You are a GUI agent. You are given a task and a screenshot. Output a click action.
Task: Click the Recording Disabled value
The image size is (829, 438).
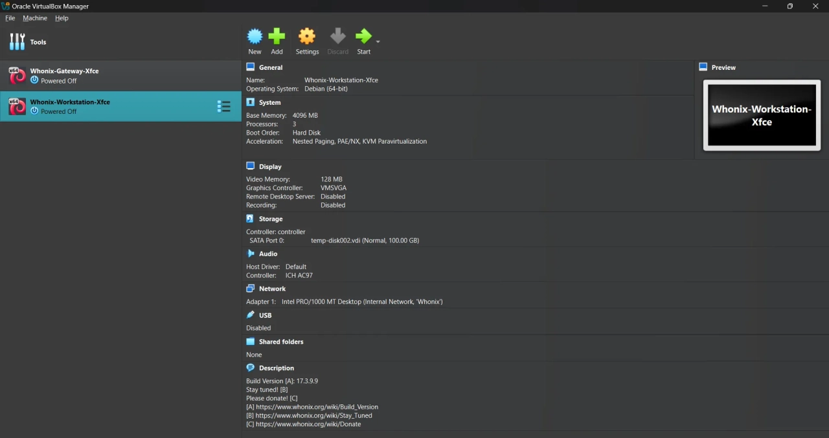(333, 205)
